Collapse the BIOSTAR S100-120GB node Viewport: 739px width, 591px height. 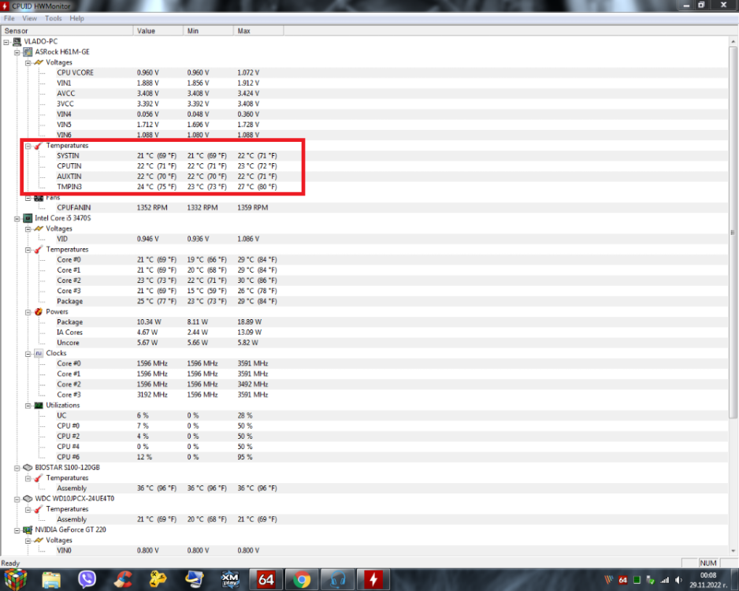[17, 468]
